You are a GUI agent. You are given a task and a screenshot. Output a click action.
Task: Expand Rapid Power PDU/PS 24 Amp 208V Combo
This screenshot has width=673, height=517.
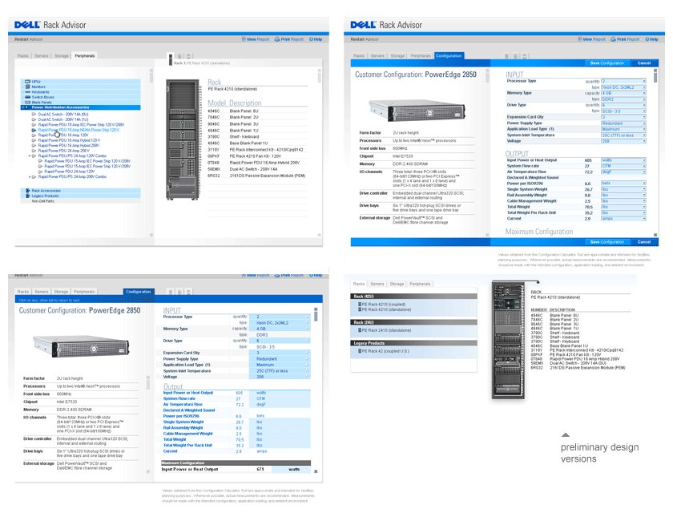(x=30, y=176)
